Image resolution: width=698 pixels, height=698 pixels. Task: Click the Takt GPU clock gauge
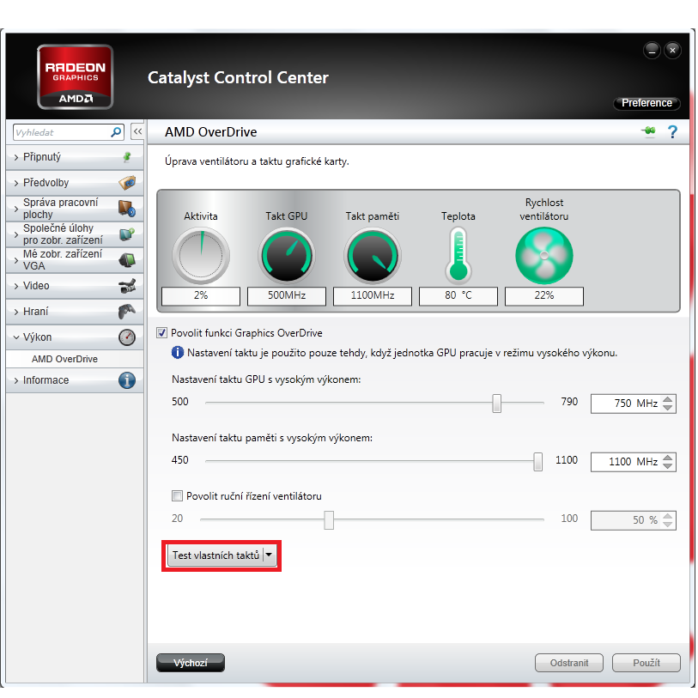click(x=287, y=256)
